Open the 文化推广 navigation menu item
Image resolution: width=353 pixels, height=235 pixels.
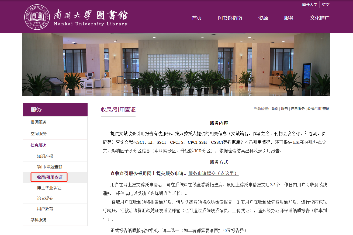(319, 18)
